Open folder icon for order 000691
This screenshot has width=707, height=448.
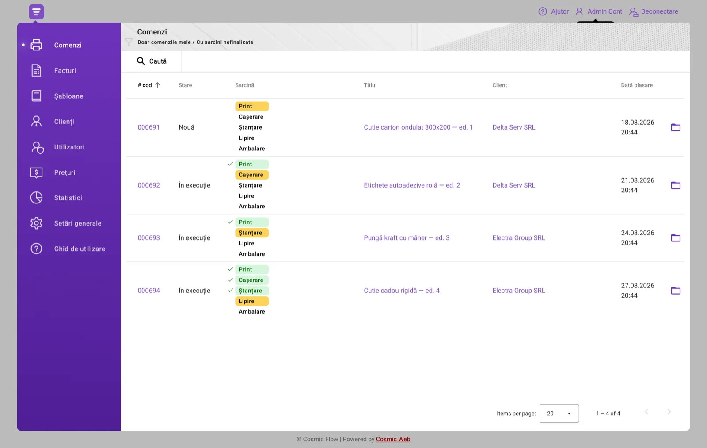pos(676,127)
